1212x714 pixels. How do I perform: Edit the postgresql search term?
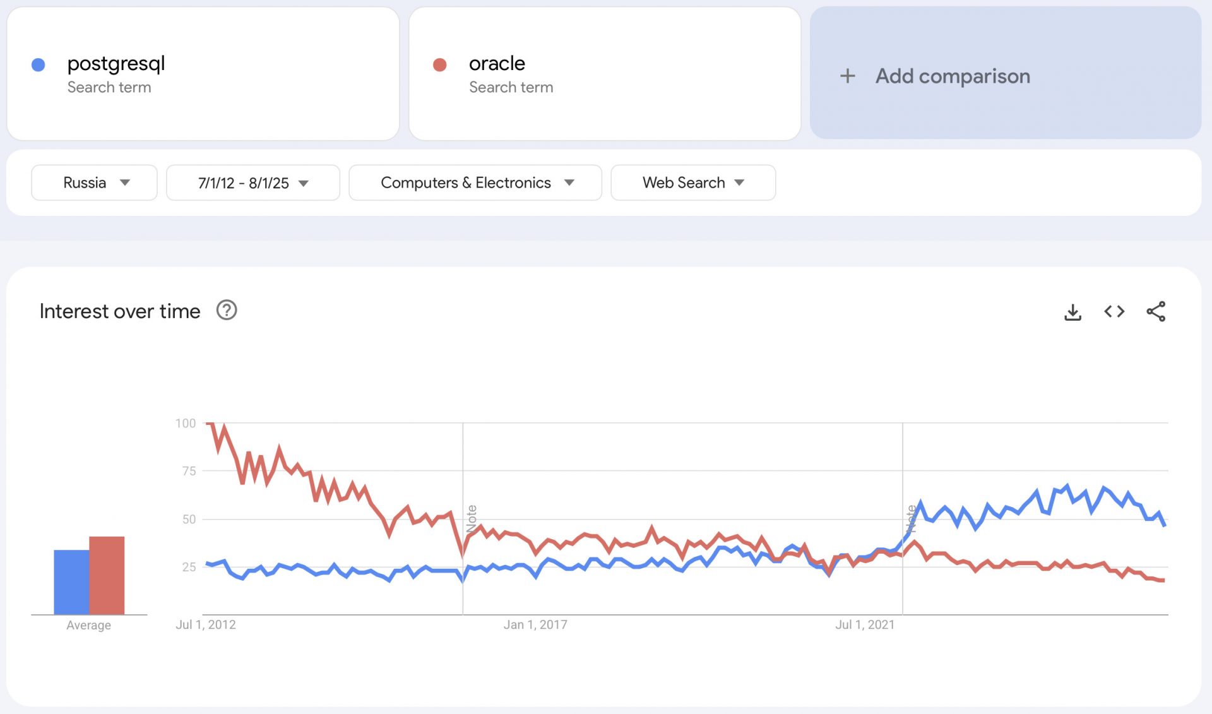116,64
